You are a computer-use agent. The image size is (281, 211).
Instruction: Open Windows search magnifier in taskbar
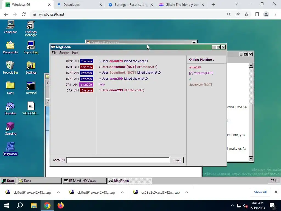click(20, 206)
